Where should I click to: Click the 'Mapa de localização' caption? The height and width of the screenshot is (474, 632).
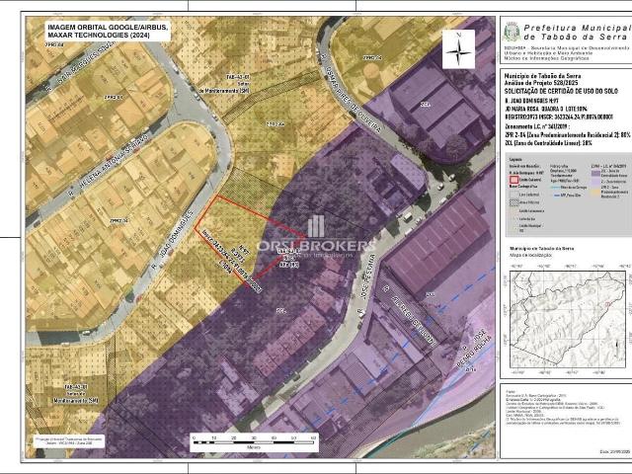(x=529, y=255)
